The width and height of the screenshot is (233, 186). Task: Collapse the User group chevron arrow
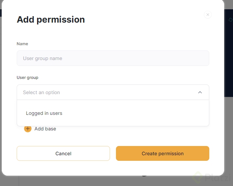pos(200,92)
